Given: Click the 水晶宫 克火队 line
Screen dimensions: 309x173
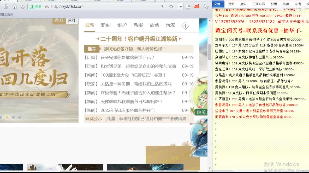Looking at the screenshot, I should [254, 75].
